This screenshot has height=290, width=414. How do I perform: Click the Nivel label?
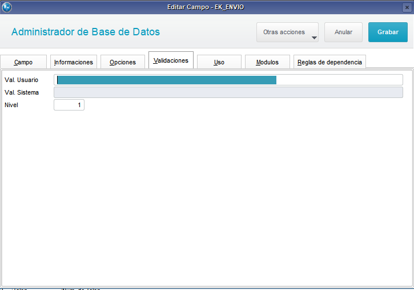point(11,105)
